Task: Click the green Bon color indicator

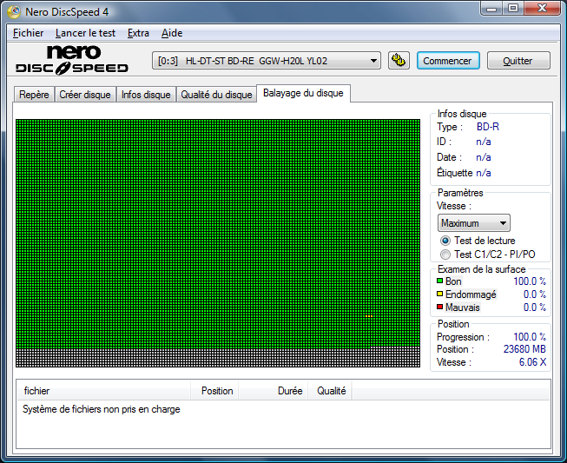Action: (x=440, y=281)
